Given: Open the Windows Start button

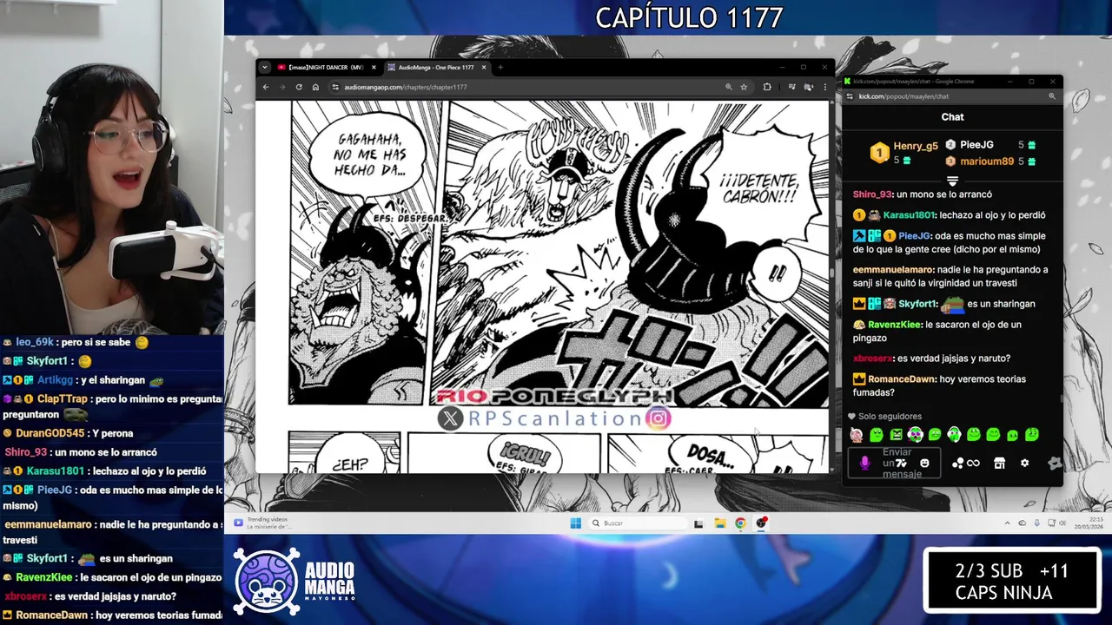Looking at the screenshot, I should tap(575, 523).
